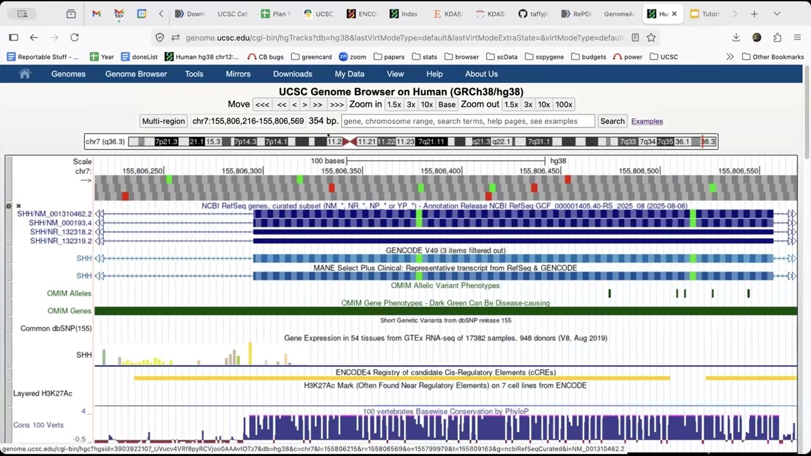This screenshot has height=456, width=811.
Task: Reload the genome browser page
Action: point(75,37)
